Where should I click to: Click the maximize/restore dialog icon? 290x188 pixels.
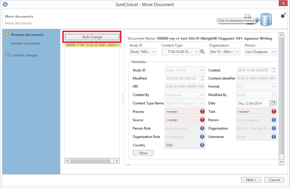coord(283,15)
